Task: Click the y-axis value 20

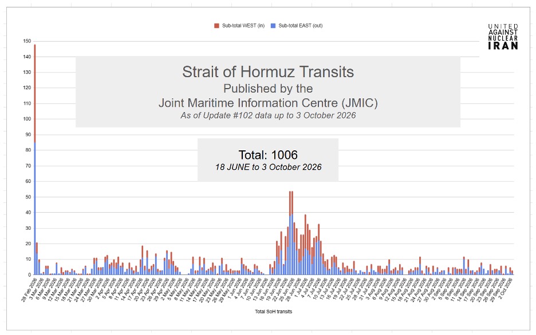Action: click(x=28, y=244)
